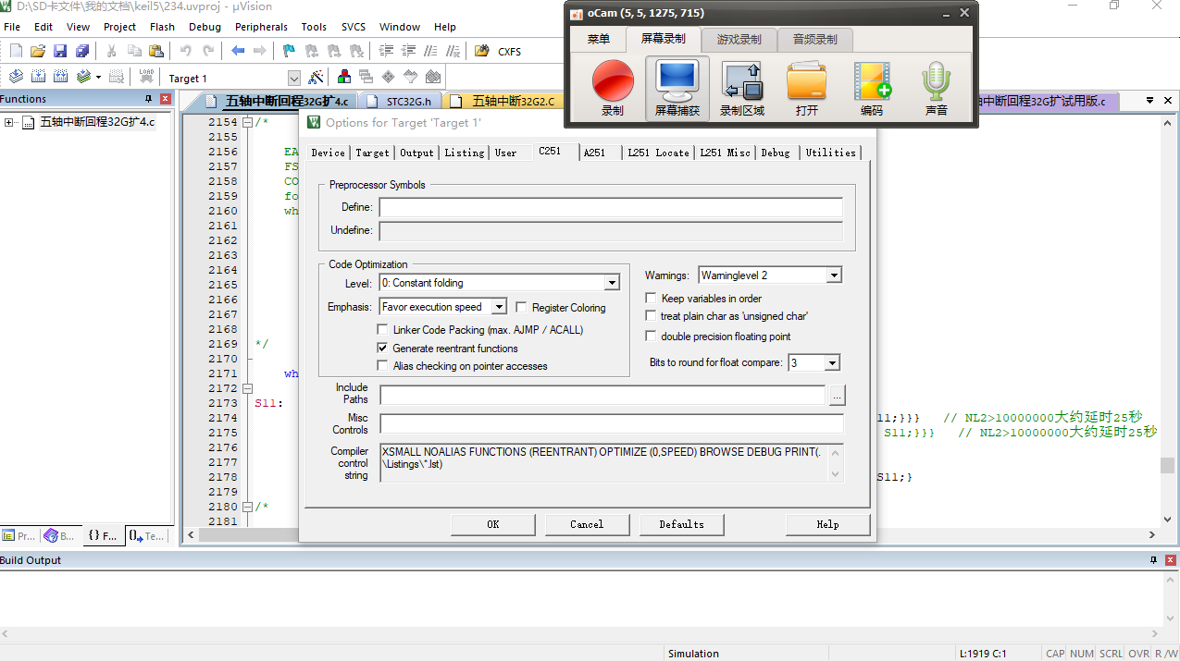Screen dimensions: 1180x661
Task: Open the Emphasis dropdown
Action: 499,307
